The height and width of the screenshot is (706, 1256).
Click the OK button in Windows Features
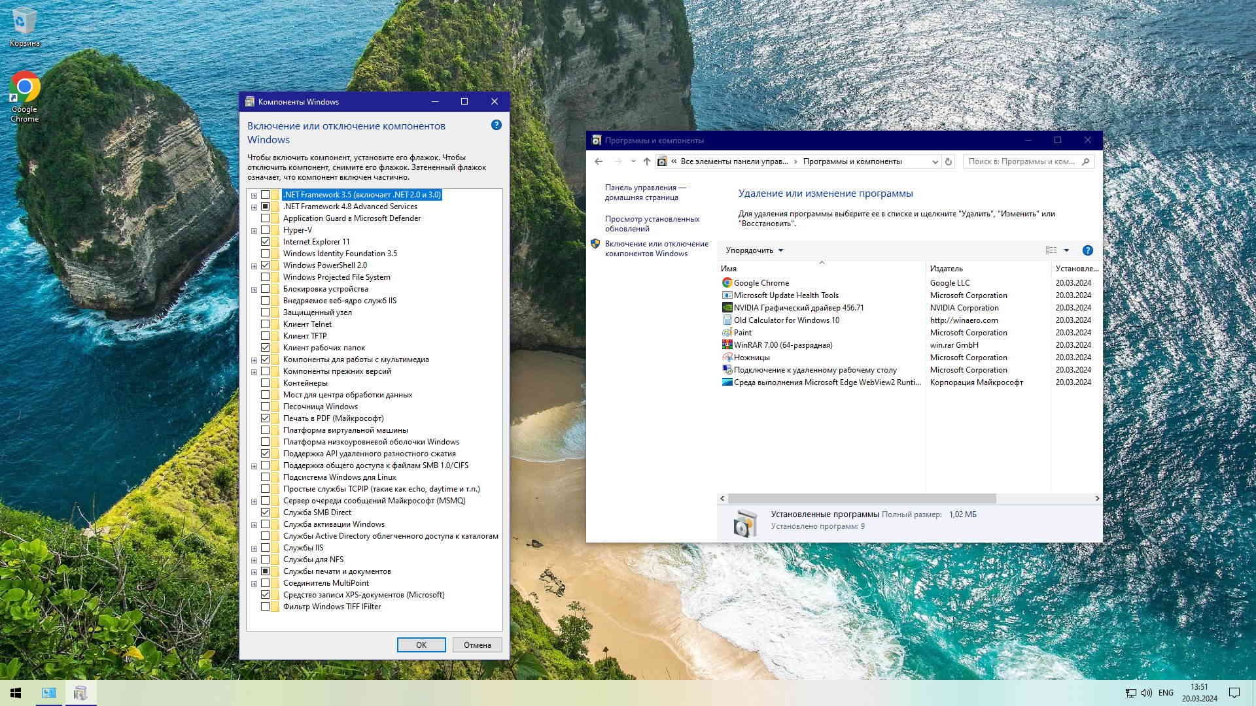click(x=421, y=645)
